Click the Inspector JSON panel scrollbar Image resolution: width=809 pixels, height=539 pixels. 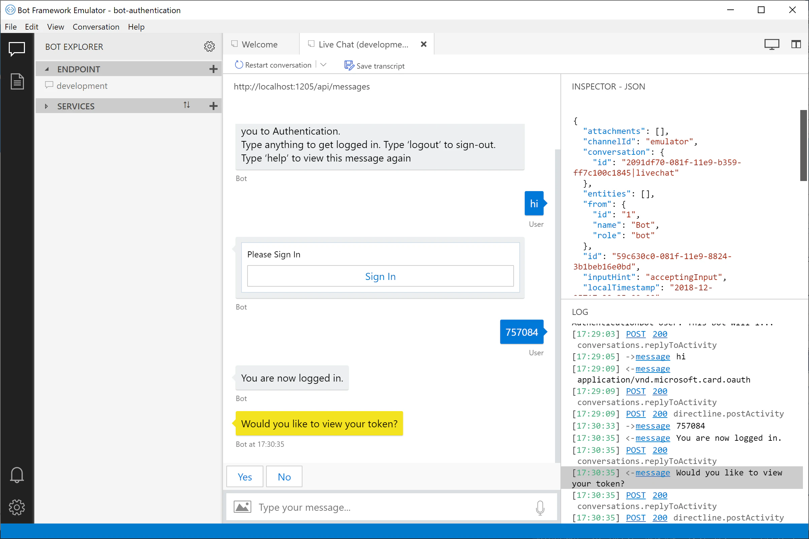tap(804, 145)
